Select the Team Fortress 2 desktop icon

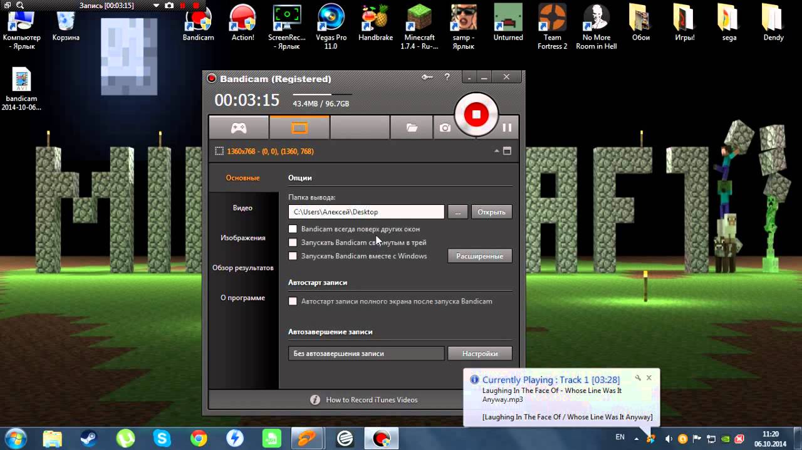[552, 28]
